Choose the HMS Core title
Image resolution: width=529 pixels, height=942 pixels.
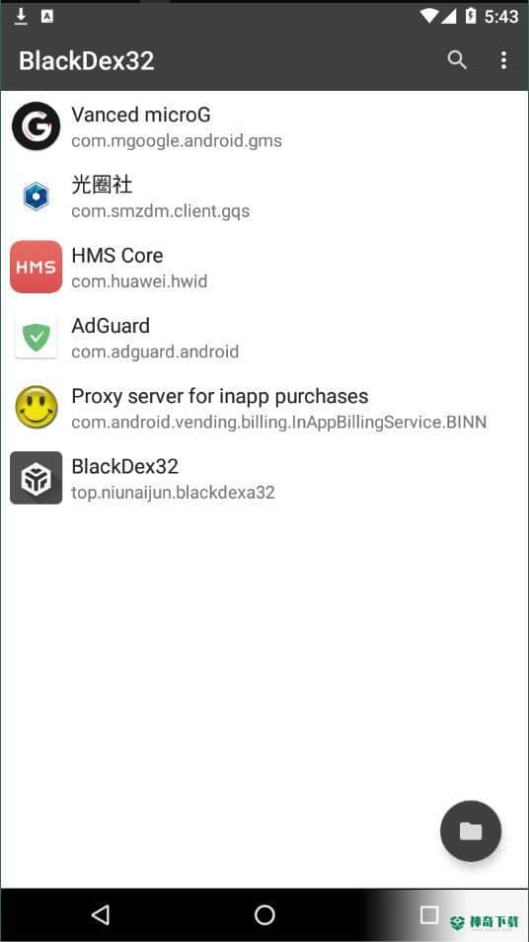click(x=117, y=256)
